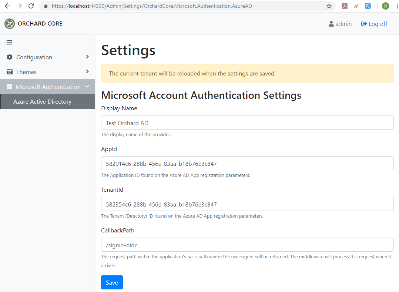Click the Log off link
Image resolution: width=399 pixels, height=292 pixels.
(374, 24)
